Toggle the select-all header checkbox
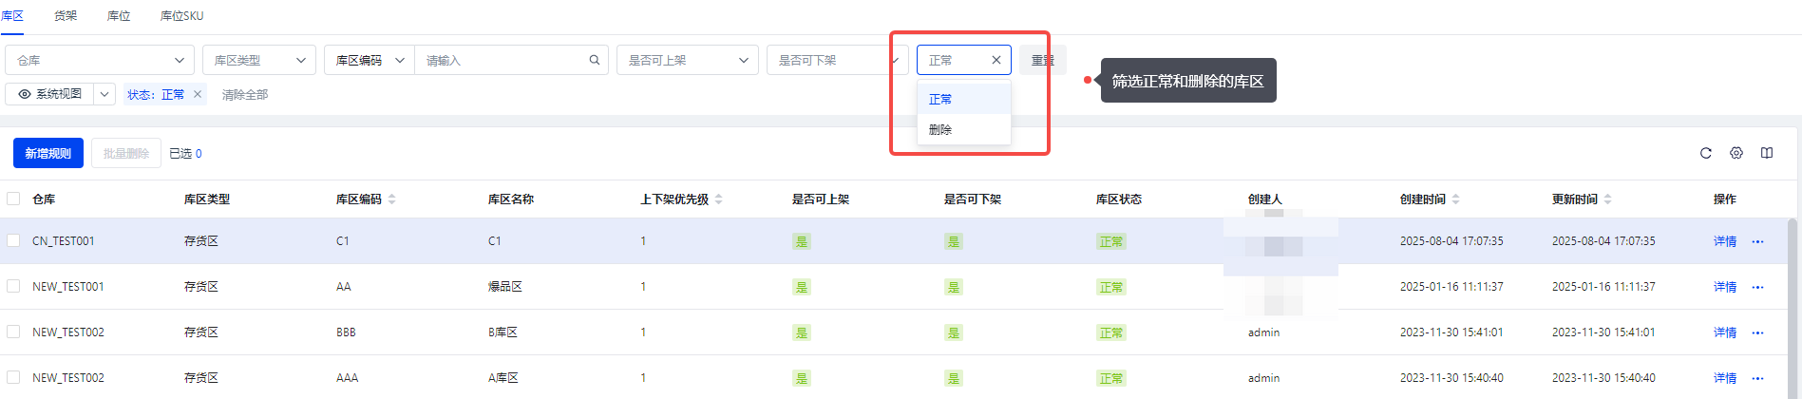This screenshot has height=399, width=1802. [x=13, y=199]
